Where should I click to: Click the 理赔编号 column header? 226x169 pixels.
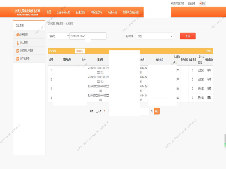pyautogui.click(x=67, y=60)
